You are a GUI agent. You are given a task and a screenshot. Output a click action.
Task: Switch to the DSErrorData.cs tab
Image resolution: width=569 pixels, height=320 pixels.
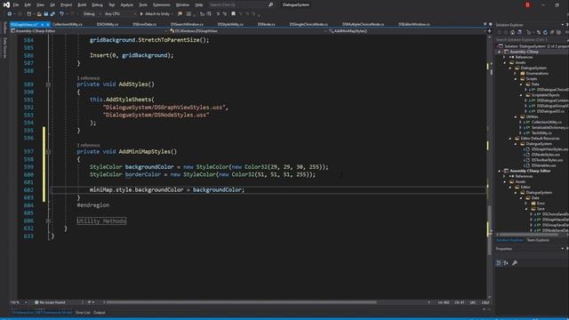(144, 24)
